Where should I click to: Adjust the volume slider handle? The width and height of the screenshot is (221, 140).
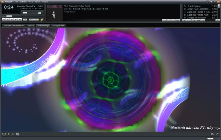point(40,13)
